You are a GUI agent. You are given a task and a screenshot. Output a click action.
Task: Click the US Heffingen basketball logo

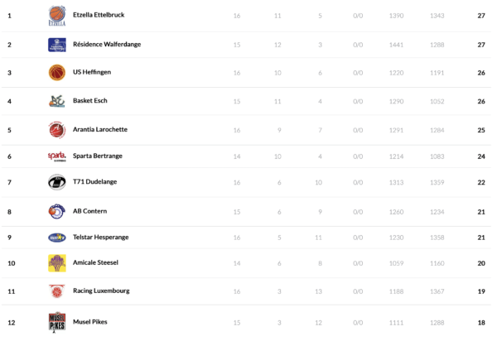click(56, 73)
